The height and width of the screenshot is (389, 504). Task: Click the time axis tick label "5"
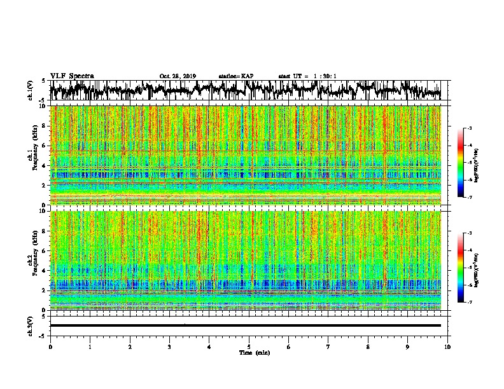coord(249,347)
